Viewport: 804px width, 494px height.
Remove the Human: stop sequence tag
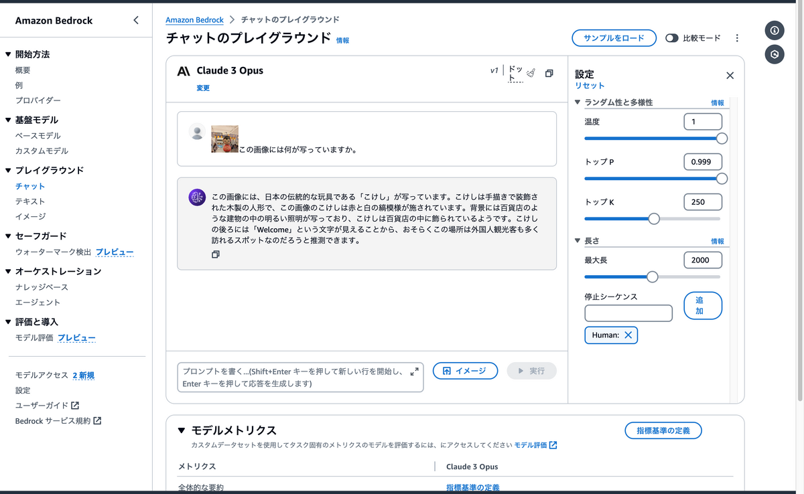pyautogui.click(x=628, y=335)
